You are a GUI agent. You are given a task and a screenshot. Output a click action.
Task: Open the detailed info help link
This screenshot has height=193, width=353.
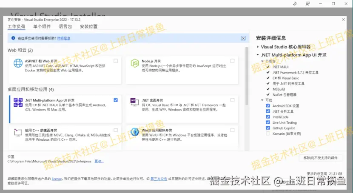[x=64, y=38]
